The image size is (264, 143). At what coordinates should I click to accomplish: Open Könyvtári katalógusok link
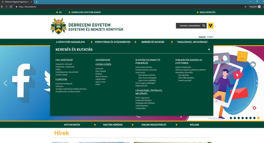click(64, 84)
